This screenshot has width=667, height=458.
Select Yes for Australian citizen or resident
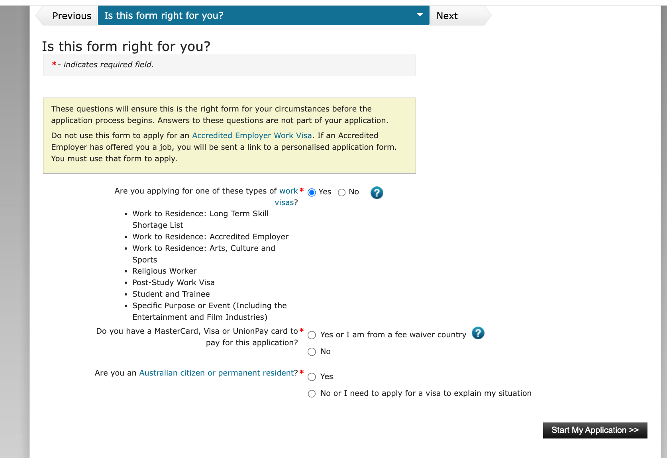[312, 377]
